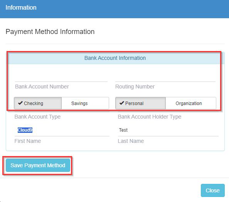Click into the Routing Number field
The width and height of the screenshot is (229, 202).
tap(165, 77)
